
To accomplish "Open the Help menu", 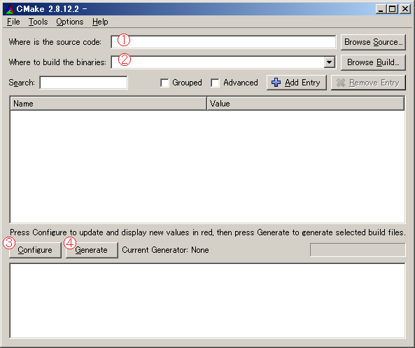I will point(100,22).
